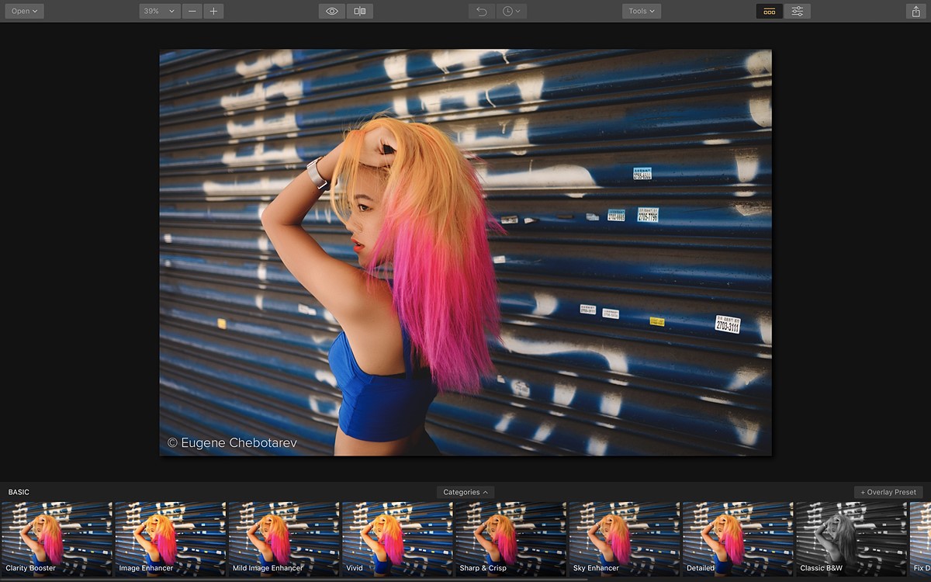The image size is (931, 582).
Task: Apply the Image Enhancer preset
Action: (171, 538)
